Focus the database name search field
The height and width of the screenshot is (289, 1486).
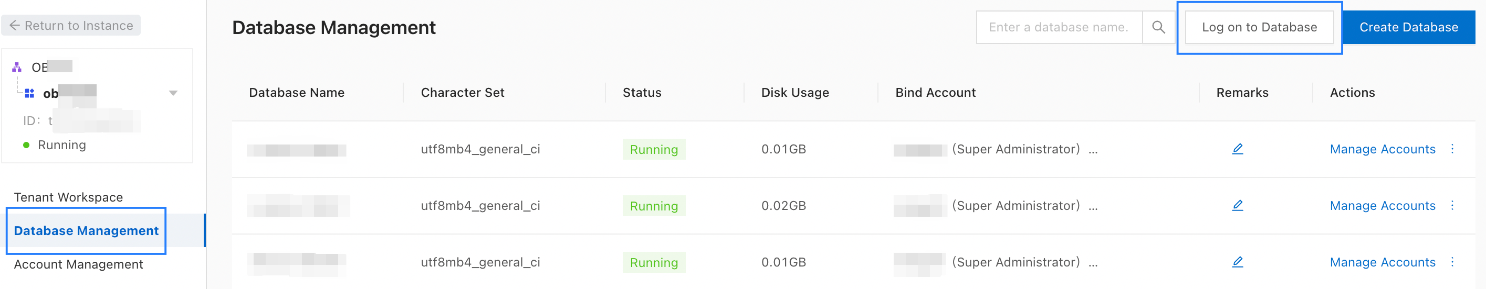[1059, 27]
